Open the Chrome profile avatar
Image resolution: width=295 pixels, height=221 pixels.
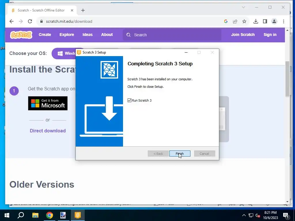(x=274, y=21)
